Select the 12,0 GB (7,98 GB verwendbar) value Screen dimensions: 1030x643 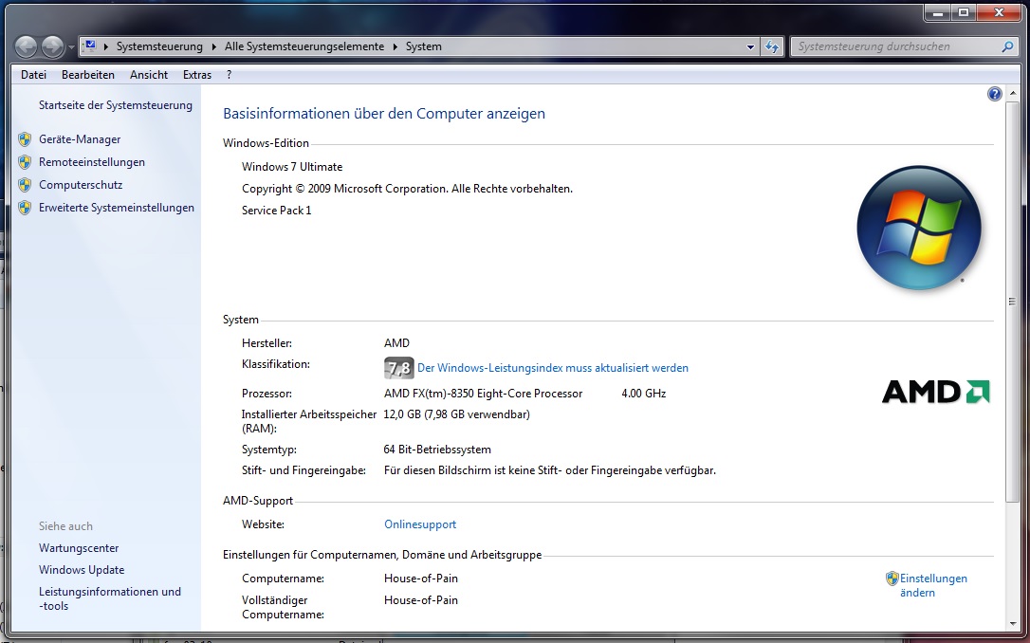pos(457,414)
